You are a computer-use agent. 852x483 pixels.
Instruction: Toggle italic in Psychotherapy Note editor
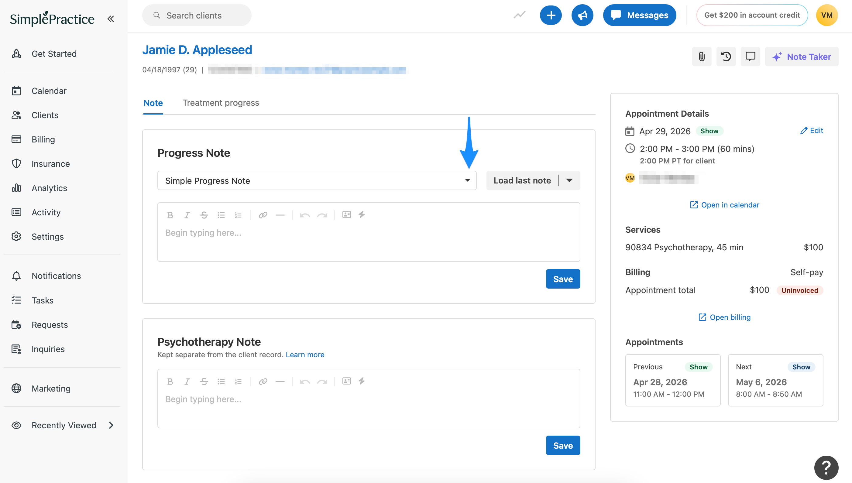click(x=187, y=382)
